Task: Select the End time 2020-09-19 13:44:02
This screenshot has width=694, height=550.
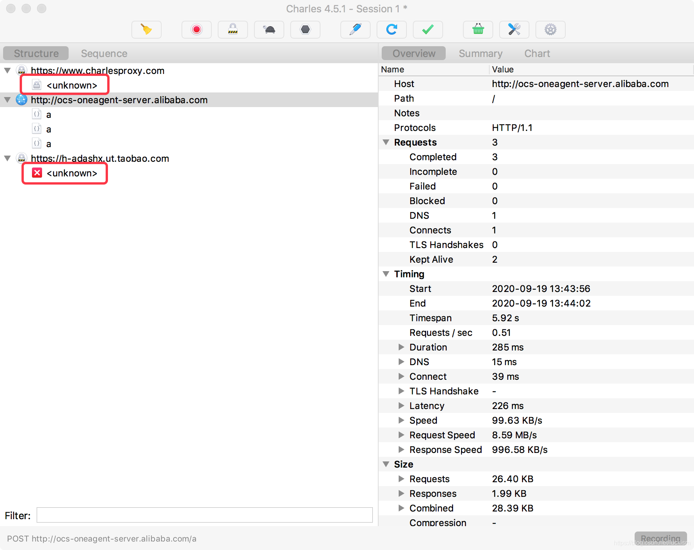Action: [x=541, y=303]
